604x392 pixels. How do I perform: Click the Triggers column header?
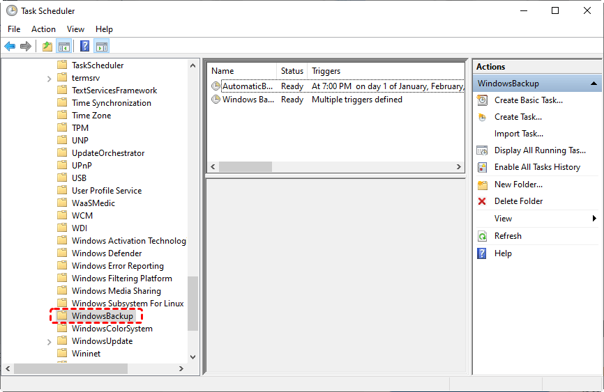[x=326, y=71]
